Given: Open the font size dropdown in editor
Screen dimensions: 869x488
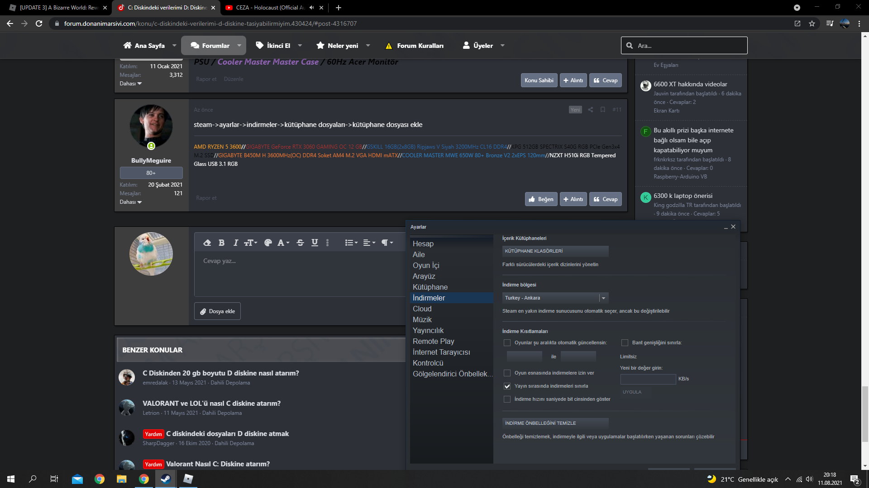Looking at the screenshot, I should pyautogui.click(x=251, y=243).
